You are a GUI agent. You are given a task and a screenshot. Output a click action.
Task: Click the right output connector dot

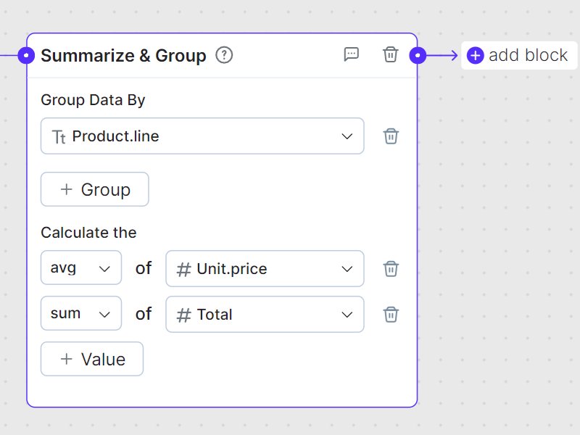coord(418,55)
